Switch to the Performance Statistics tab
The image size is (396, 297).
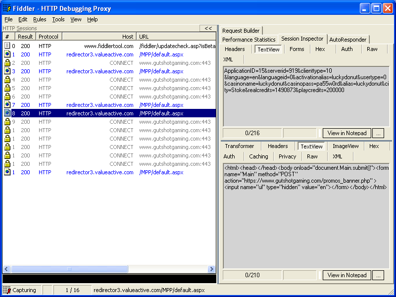(x=249, y=40)
